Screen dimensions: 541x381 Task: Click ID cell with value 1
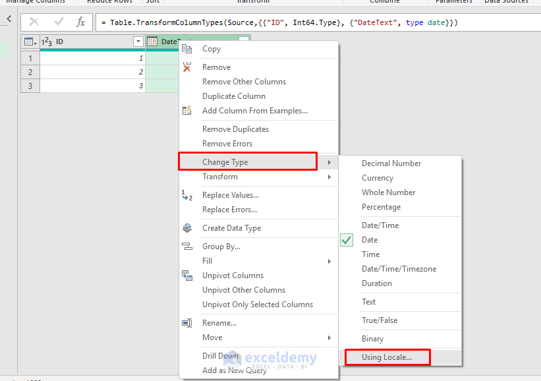click(92, 58)
